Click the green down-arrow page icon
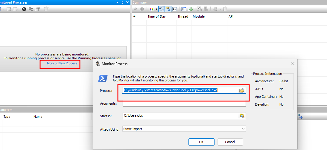Screen dimensions: 327x150 click(190, 9)
